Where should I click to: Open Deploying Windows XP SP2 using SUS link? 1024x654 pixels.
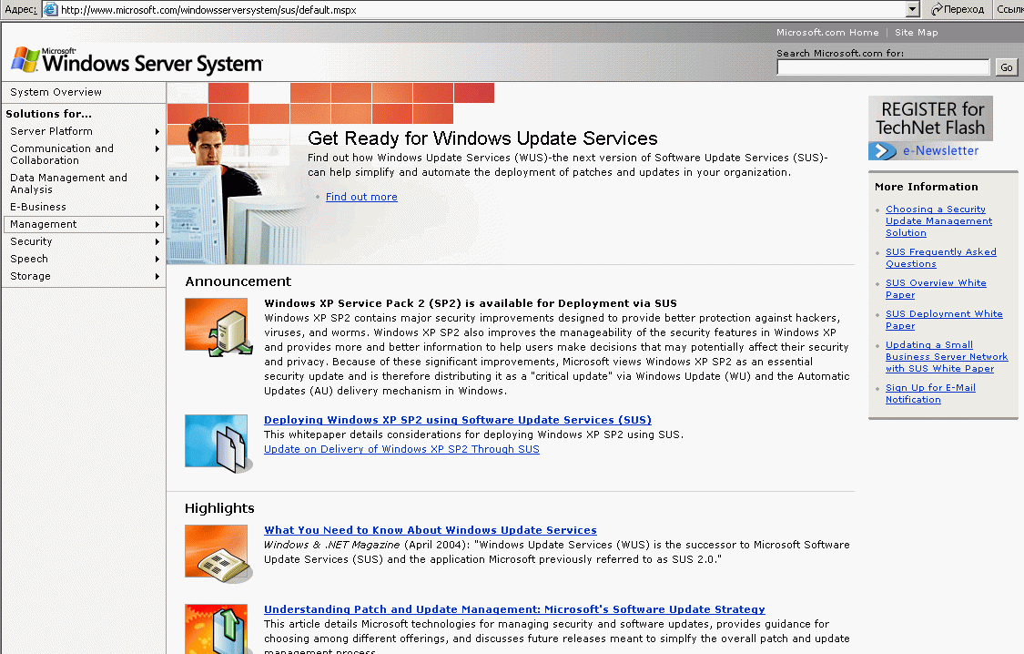point(458,420)
